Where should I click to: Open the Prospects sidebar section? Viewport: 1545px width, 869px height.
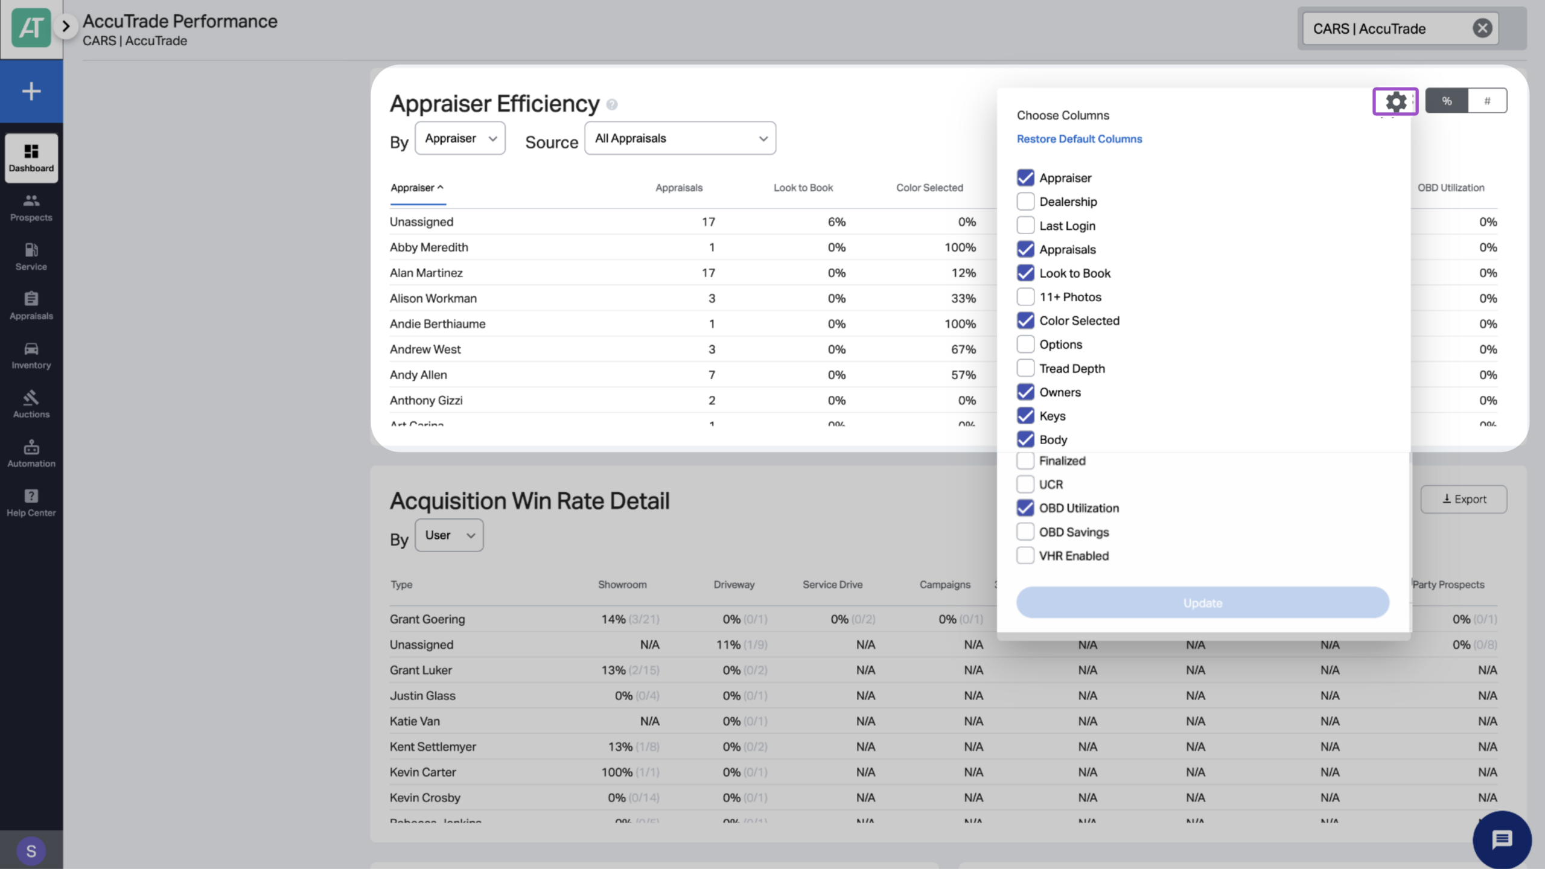coord(31,208)
